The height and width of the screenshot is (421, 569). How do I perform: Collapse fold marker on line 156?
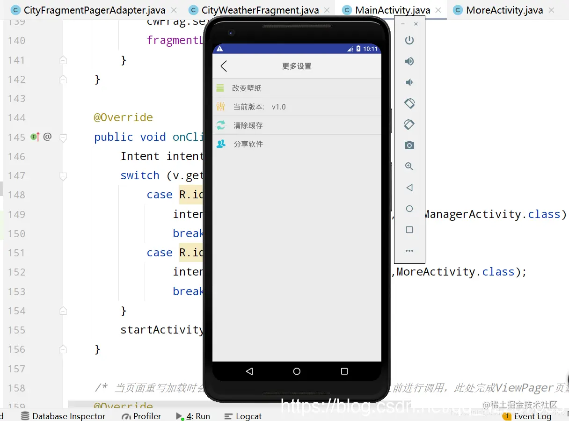pyautogui.click(x=63, y=349)
